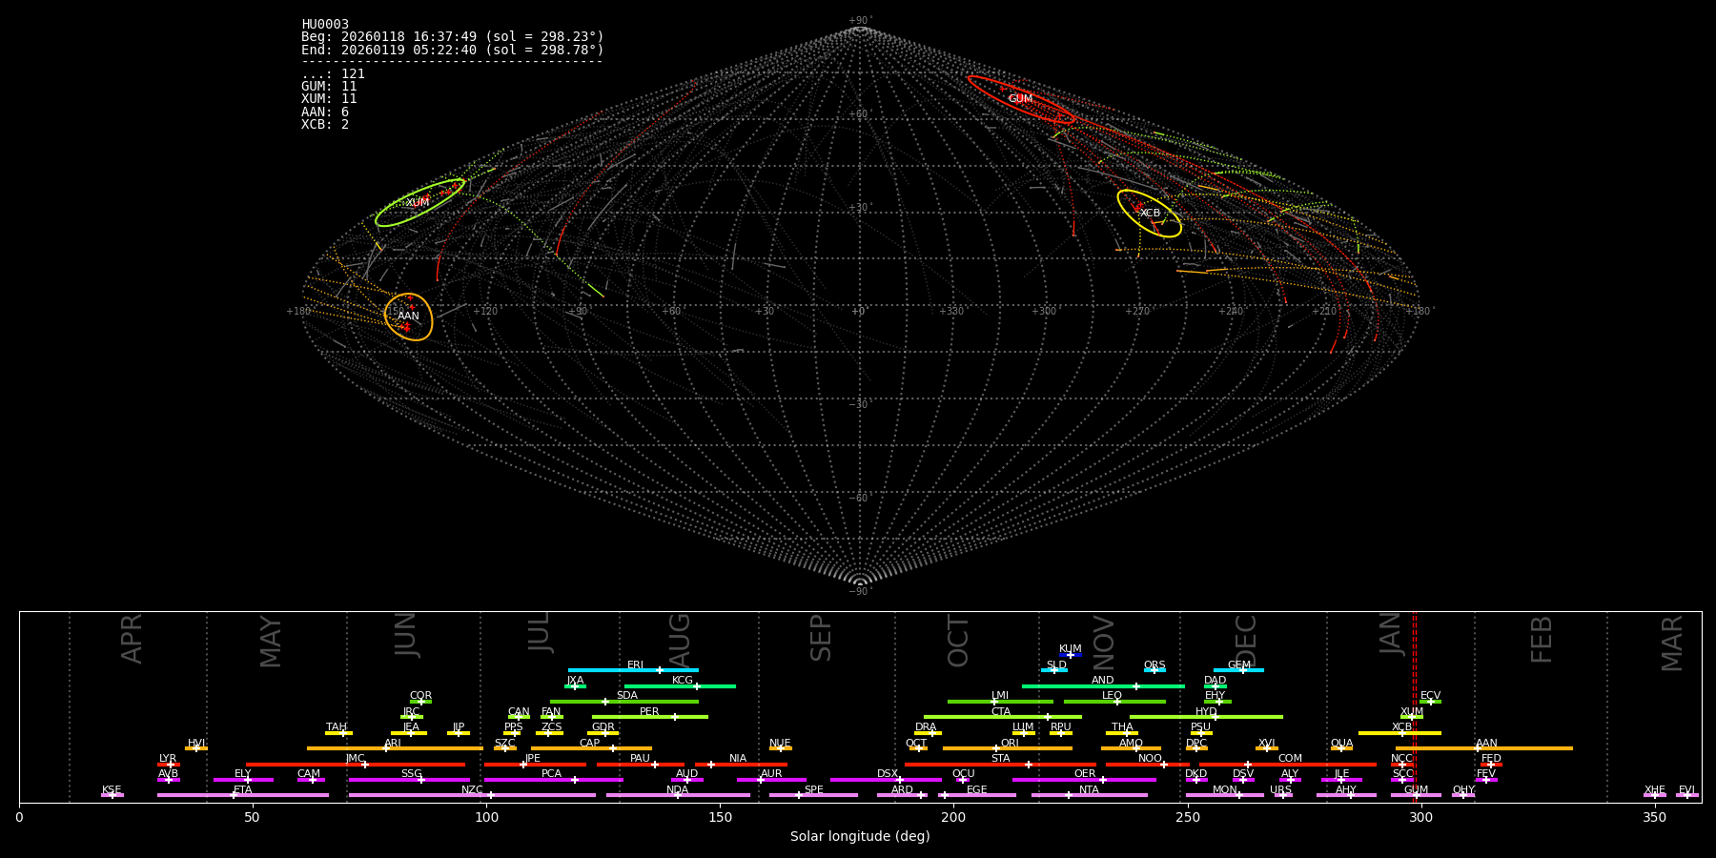Click the AND shower bar in timeline

tap(1103, 685)
